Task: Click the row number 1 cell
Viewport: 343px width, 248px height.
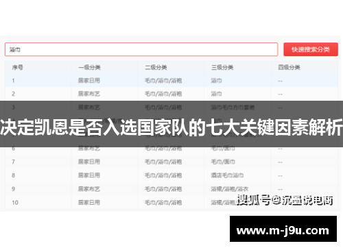Action: pyautogui.click(x=13, y=81)
